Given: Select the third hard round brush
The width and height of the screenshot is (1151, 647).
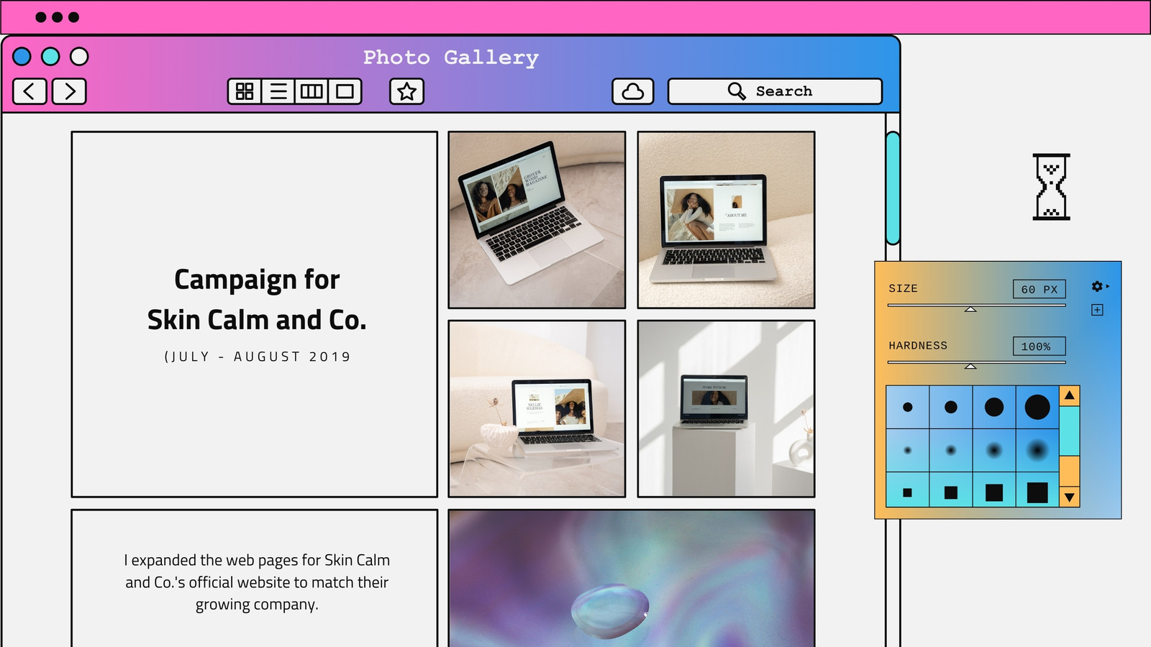Looking at the screenshot, I should click(994, 407).
